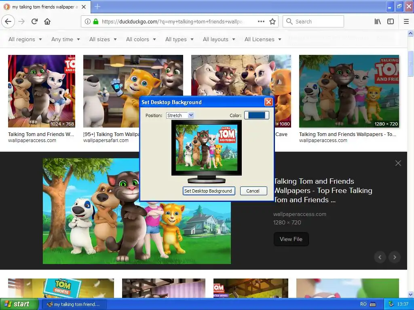Click the browser Search input field

[x=313, y=21]
